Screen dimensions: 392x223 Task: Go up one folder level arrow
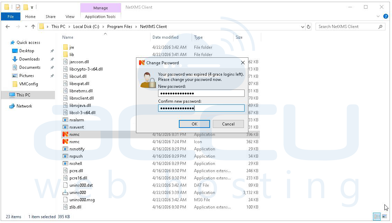click(x=33, y=27)
